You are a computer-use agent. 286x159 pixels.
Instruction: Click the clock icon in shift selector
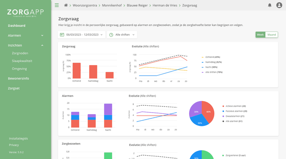point(111,35)
